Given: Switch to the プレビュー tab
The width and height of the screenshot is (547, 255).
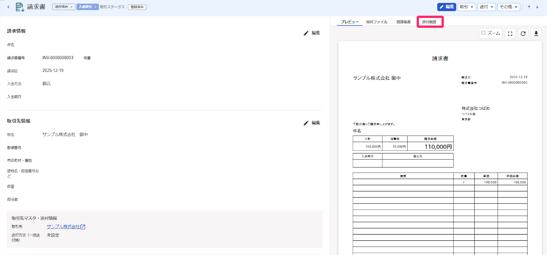Looking at the screenshot, I should 350,22.
